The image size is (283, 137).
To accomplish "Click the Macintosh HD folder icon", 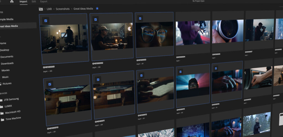I will tap(2, 113).
